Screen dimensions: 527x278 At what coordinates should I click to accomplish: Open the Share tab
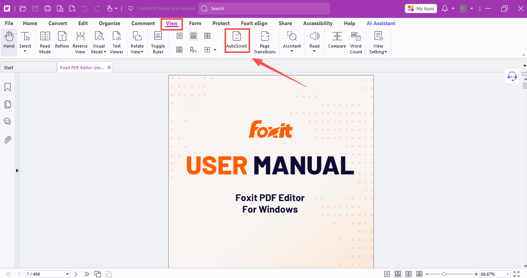tap(285, 23)
